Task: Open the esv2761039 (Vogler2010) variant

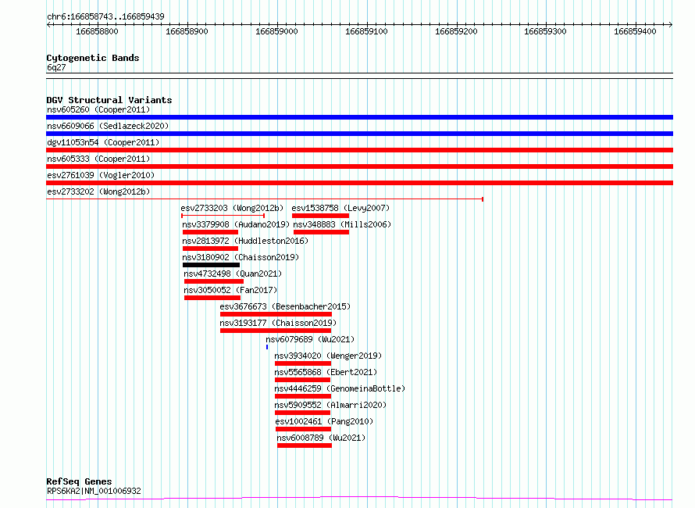Action: point(101,175)
